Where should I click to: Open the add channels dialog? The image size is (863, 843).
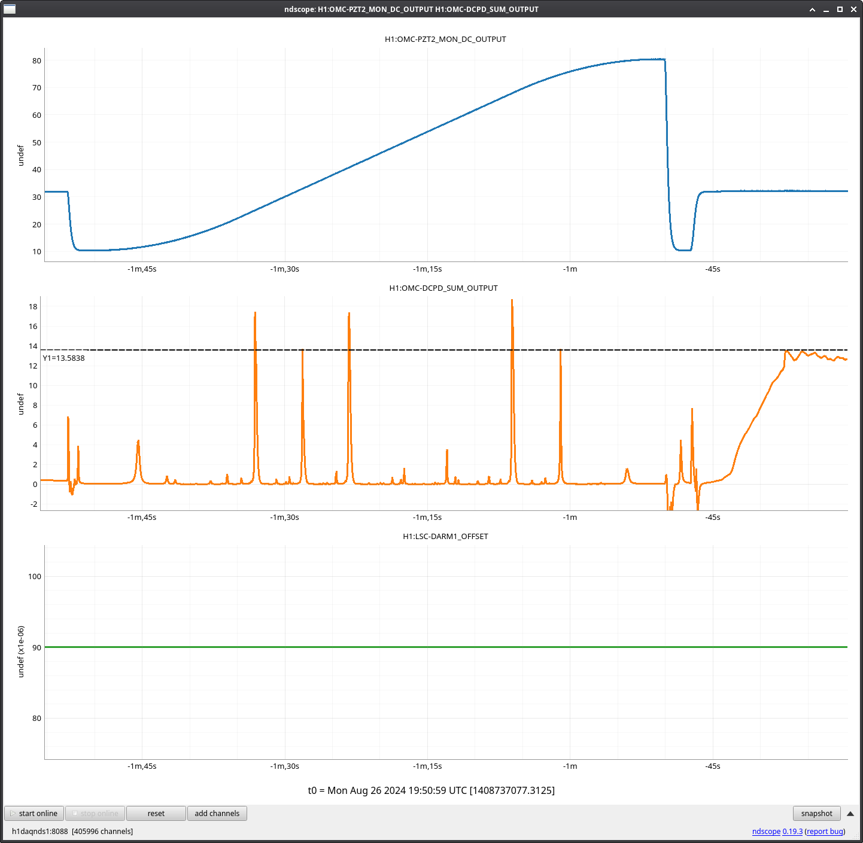pyautogui.click(x=217, y=813)
